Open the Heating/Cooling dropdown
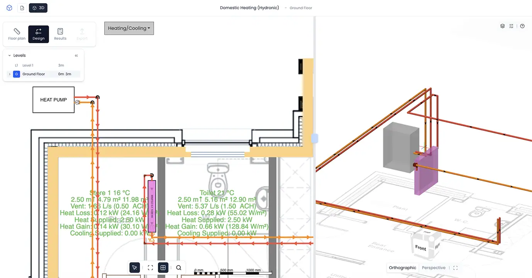 (129, 28)
